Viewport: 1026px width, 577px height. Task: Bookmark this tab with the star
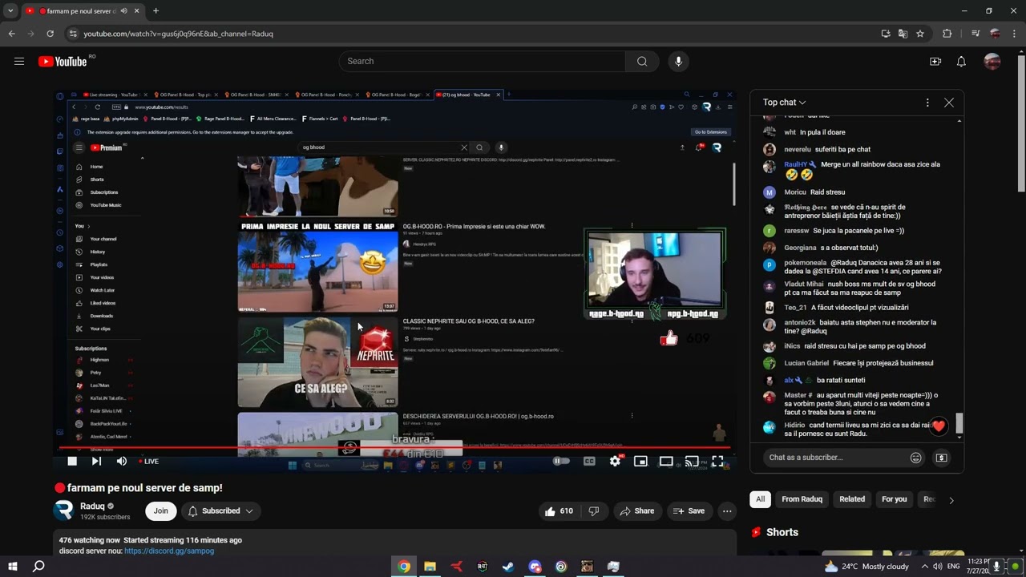coord(920,34)
